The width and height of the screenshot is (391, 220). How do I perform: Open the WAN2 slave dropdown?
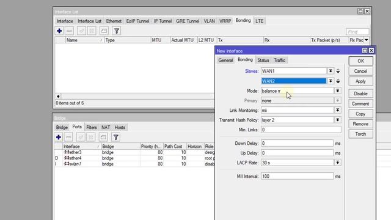coord(331,81)
